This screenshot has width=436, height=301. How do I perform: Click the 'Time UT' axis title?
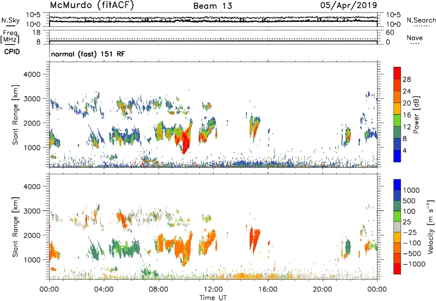[x=213, y=298]
